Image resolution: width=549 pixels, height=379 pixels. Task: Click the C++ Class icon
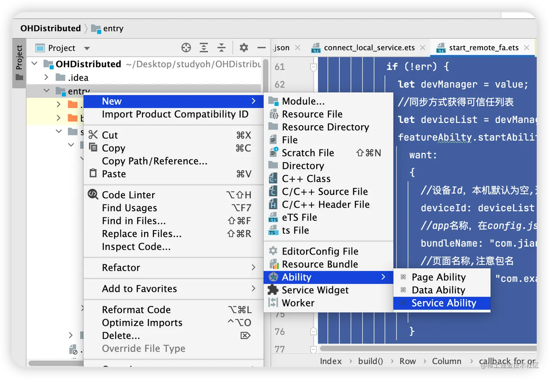coord(273,179)
